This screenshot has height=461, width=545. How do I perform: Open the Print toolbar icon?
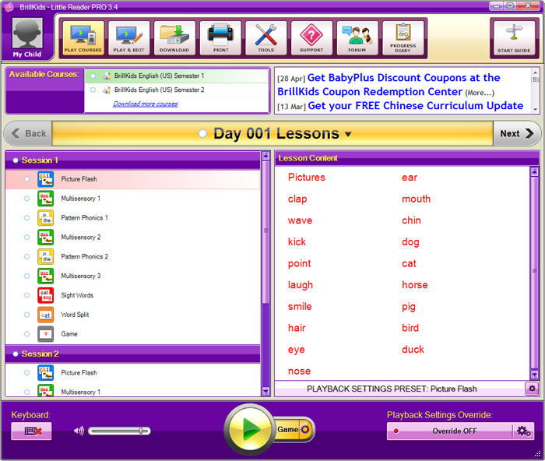(220, 38)
